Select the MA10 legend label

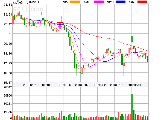(87, 2)
